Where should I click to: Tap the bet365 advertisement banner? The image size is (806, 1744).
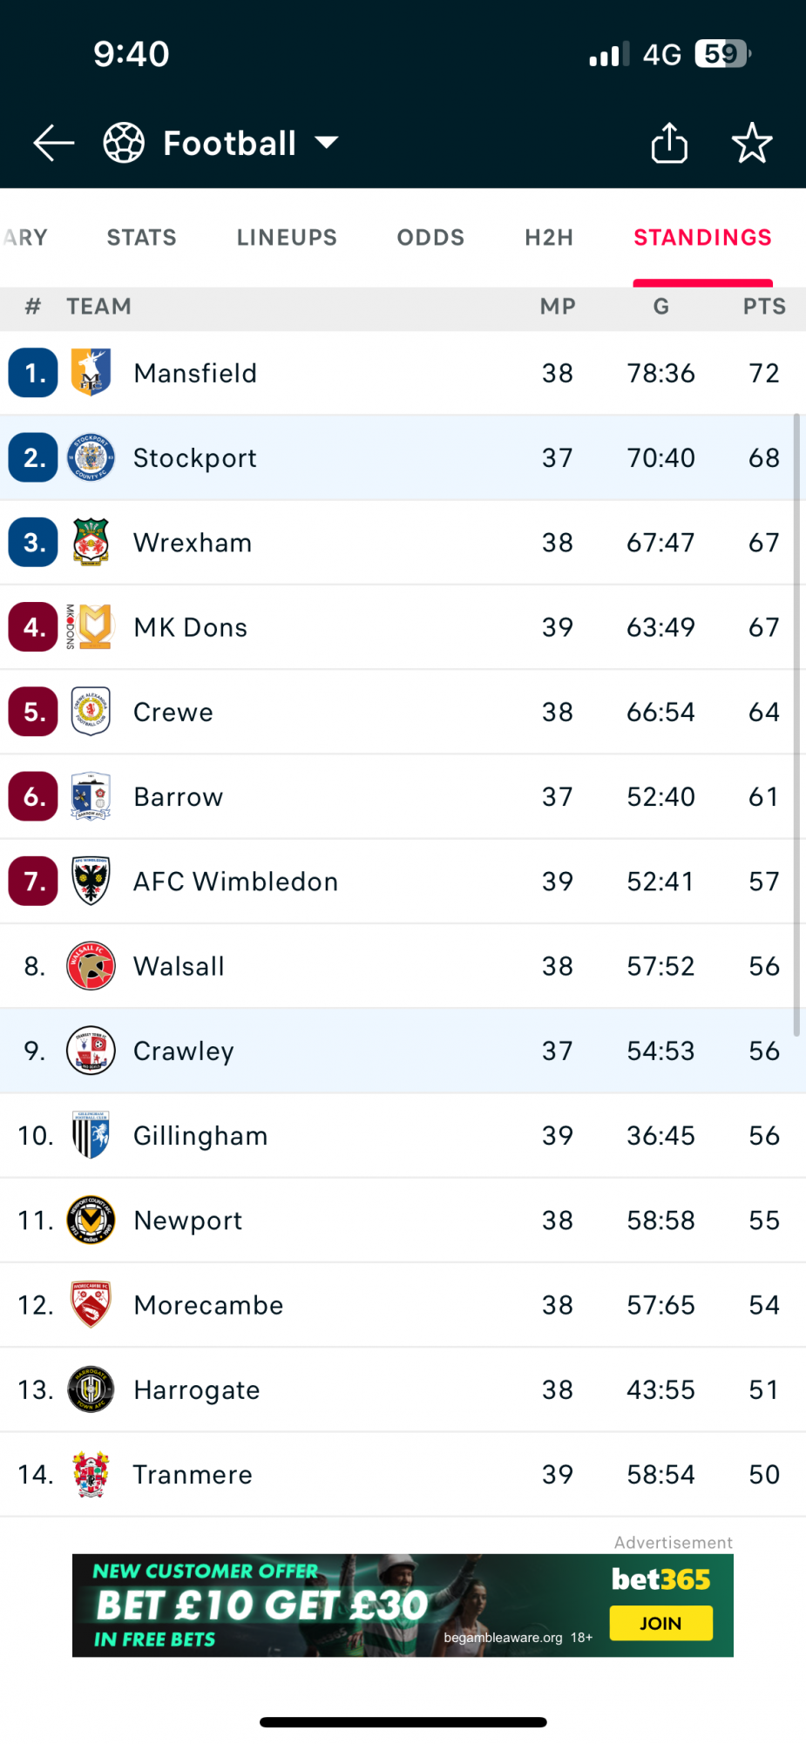[x=403, y=1605]
